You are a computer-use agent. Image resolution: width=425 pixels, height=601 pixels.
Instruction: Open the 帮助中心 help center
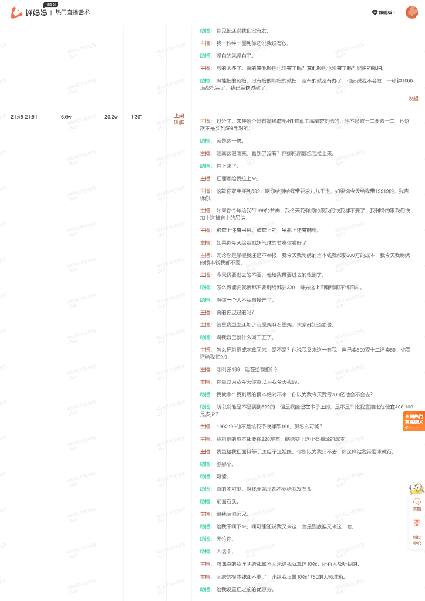tap(417, 540)
